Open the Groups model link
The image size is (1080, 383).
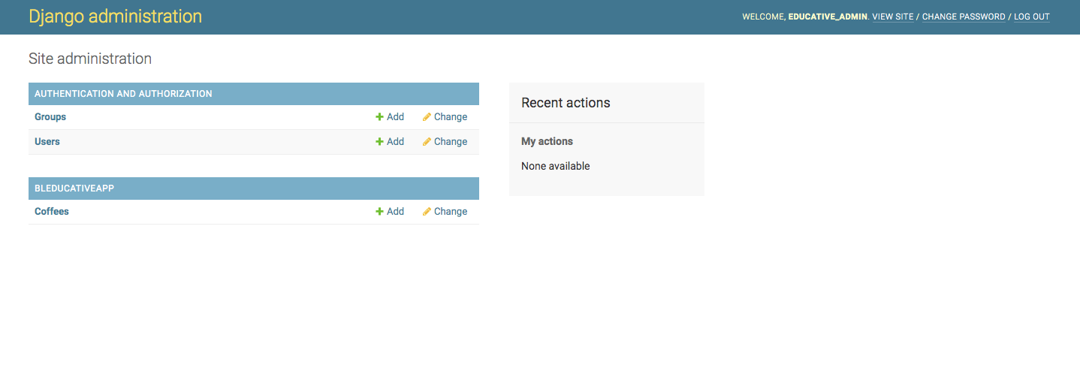(50, 117)
